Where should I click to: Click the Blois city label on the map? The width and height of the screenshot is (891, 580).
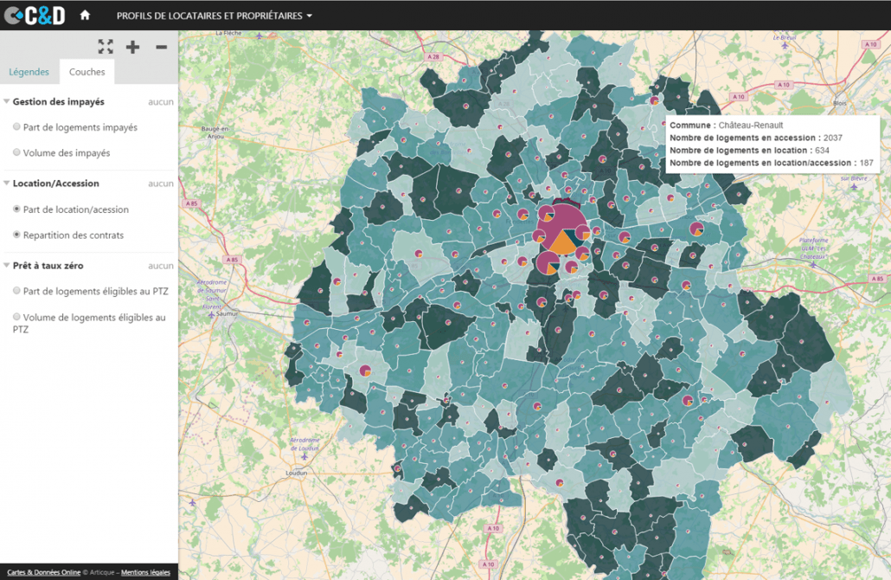coord(839,103)
